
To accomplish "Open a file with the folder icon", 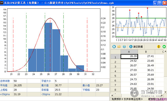I will click(x=119, y=47).
